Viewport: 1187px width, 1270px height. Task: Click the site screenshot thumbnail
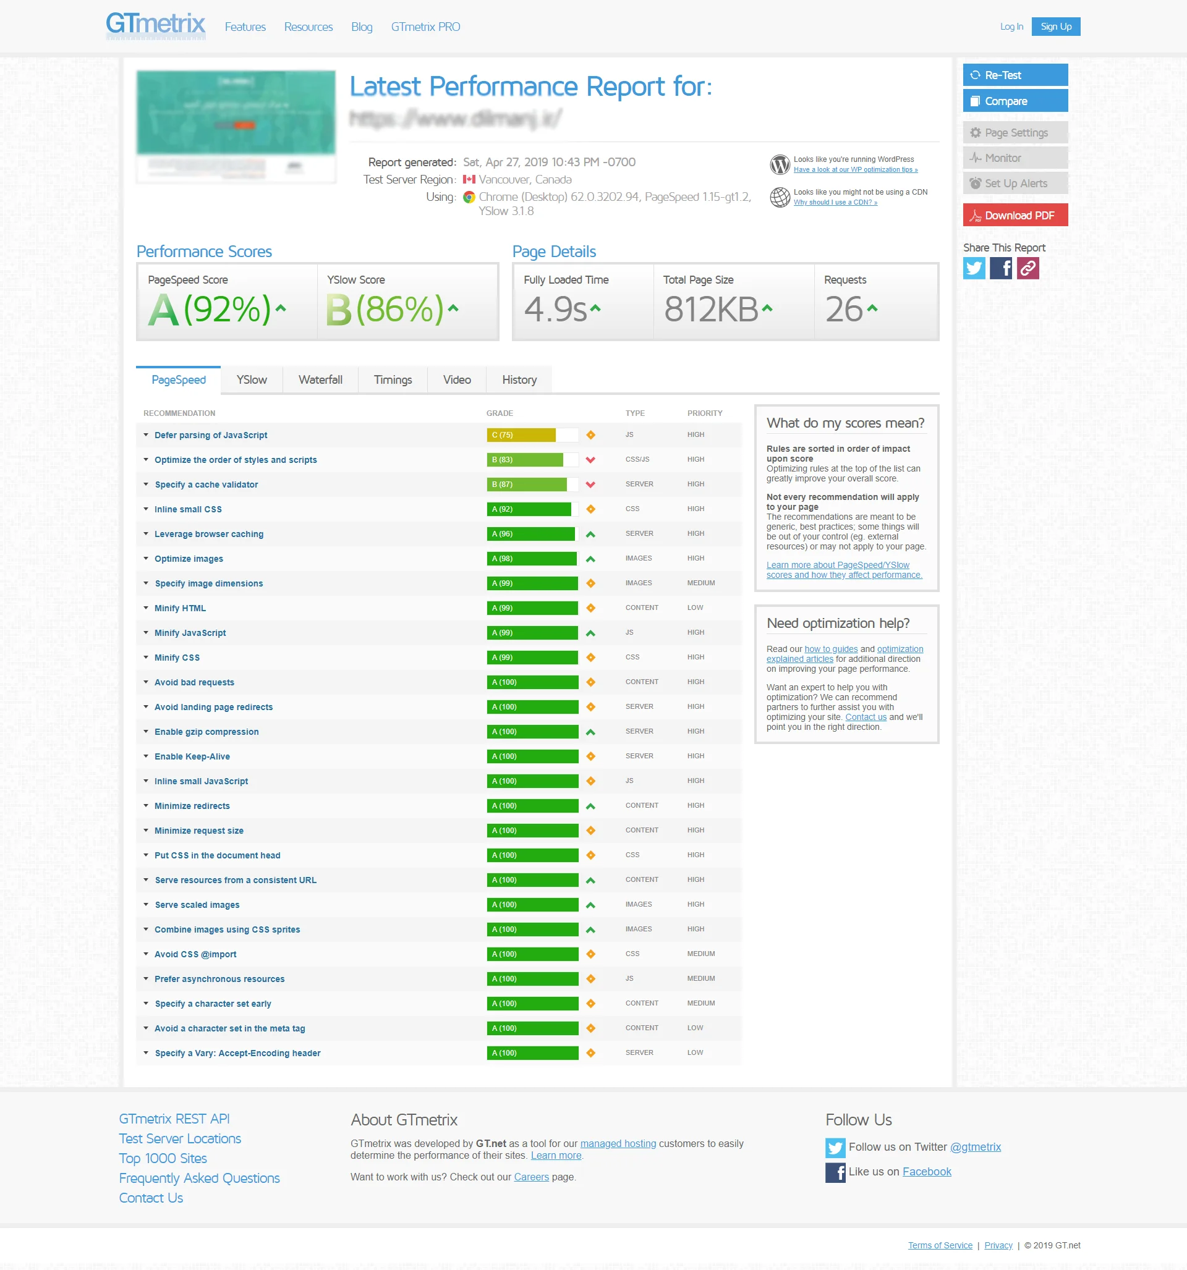pos(236,127)
